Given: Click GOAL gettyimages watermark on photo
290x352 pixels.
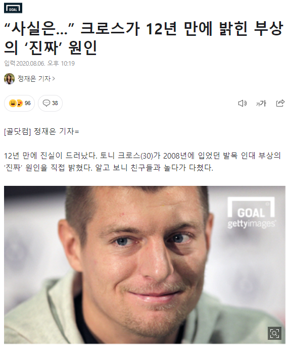Looking at the screenshot, I should pos(251,213).
